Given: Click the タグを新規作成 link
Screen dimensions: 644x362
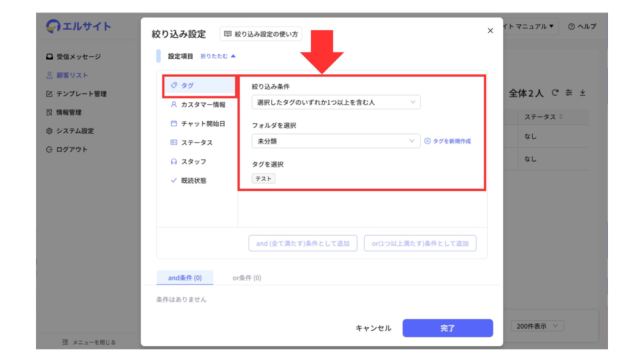Looking at the screenshot, I should (448, 141).
